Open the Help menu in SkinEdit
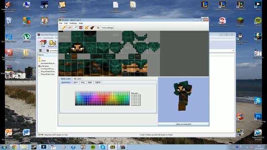 coord(81,23)
